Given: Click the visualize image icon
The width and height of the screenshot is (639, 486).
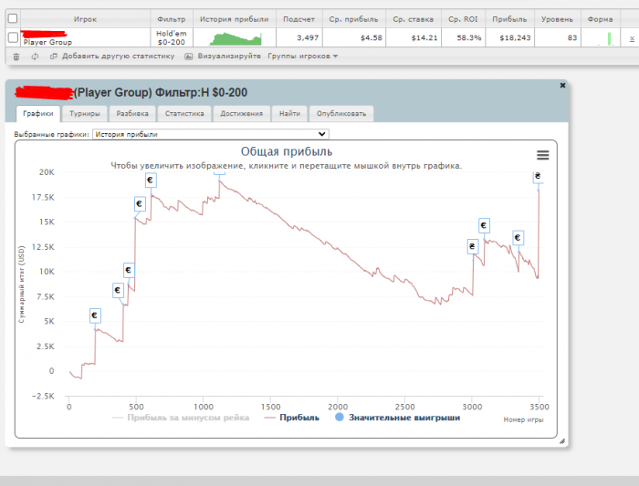Looking at the screenshot, I should tap(188, 57).
